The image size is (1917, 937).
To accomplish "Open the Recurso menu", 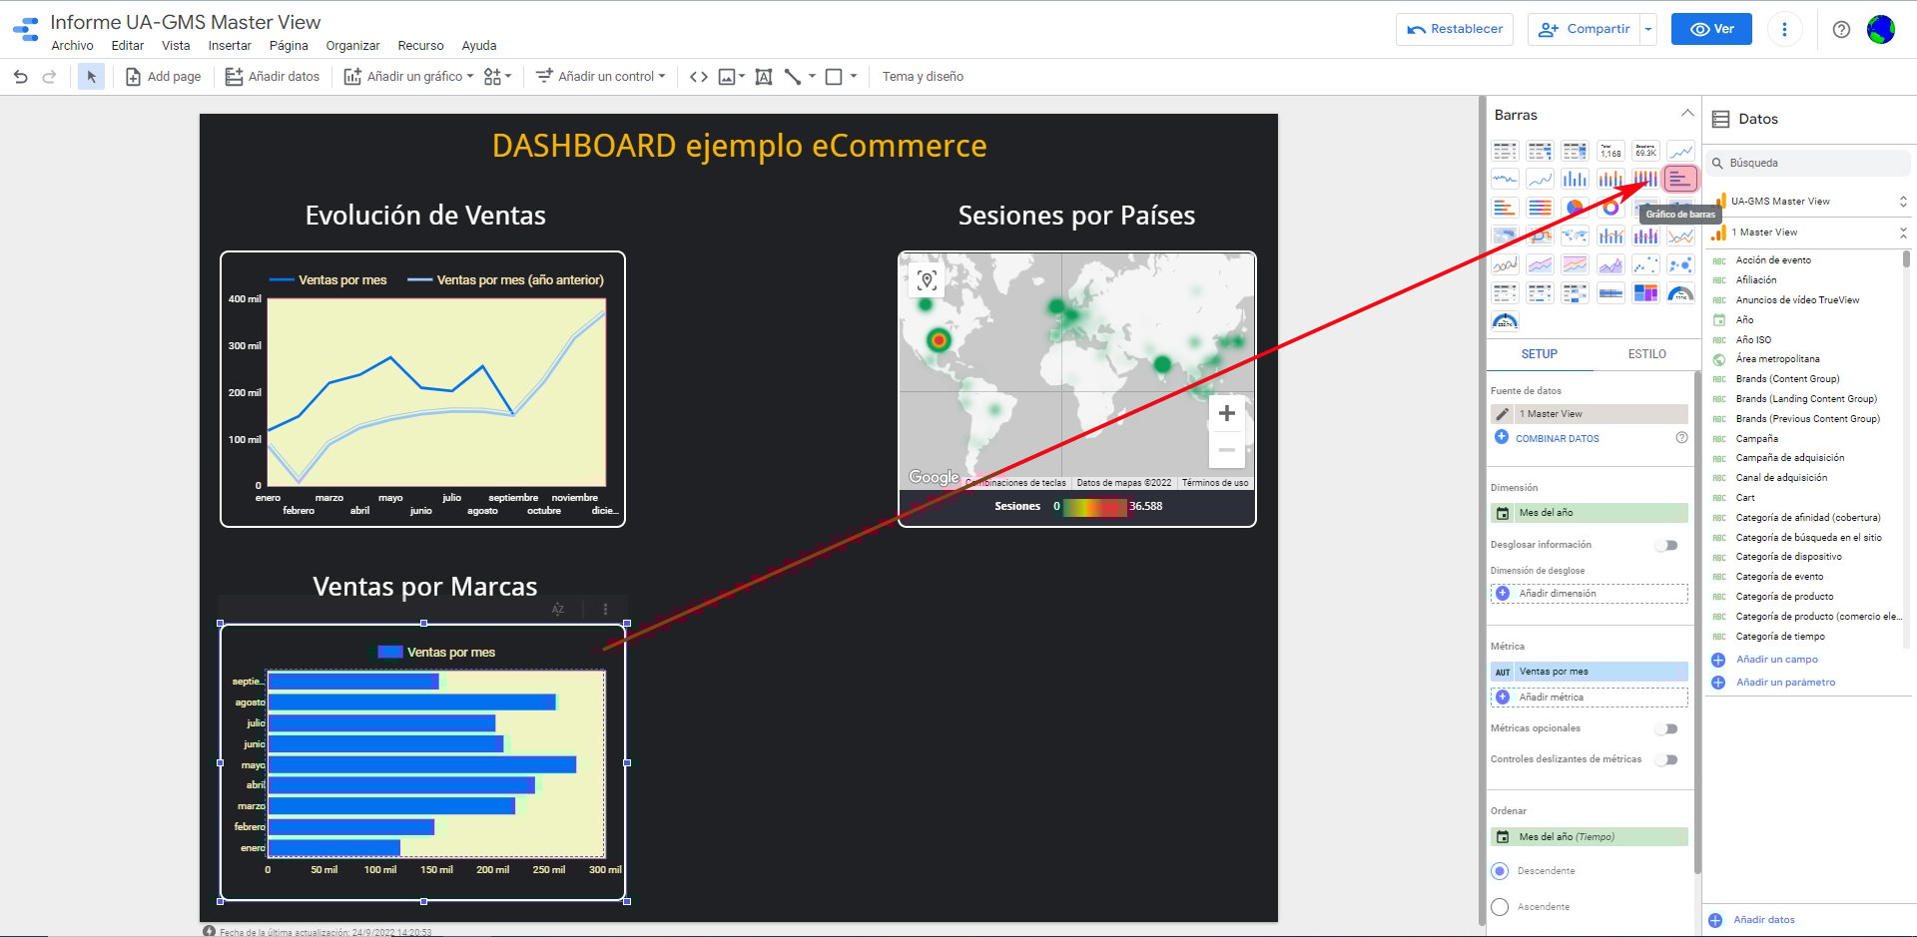I will click(x=420, y=46).
